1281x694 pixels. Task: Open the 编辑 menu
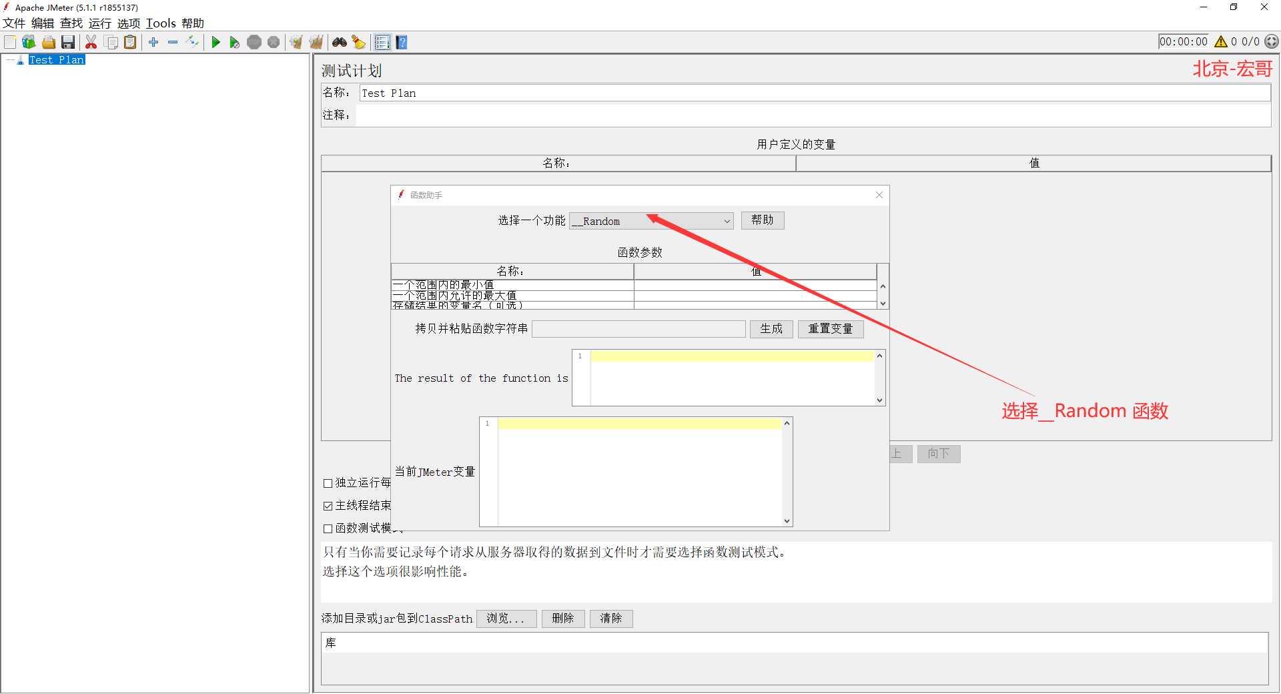point(43,23)
